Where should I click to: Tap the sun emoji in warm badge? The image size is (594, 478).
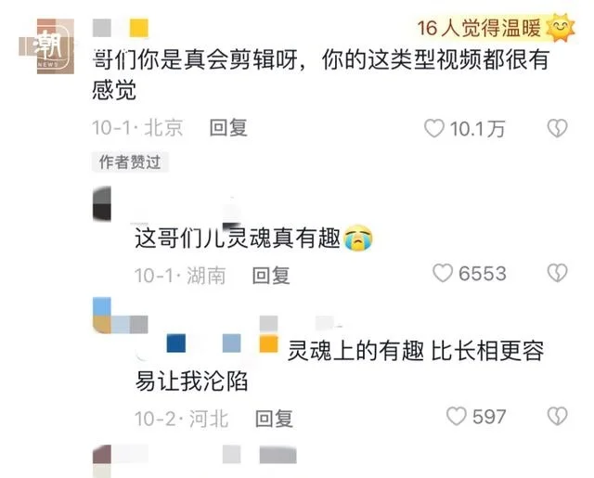pyautogui.click(x=561, y=28)
